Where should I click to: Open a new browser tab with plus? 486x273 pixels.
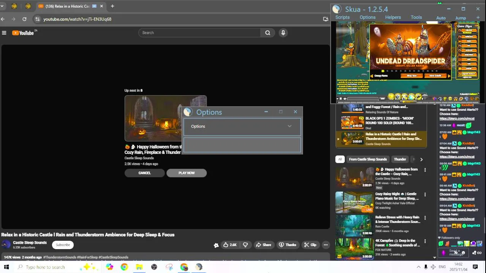112,6
